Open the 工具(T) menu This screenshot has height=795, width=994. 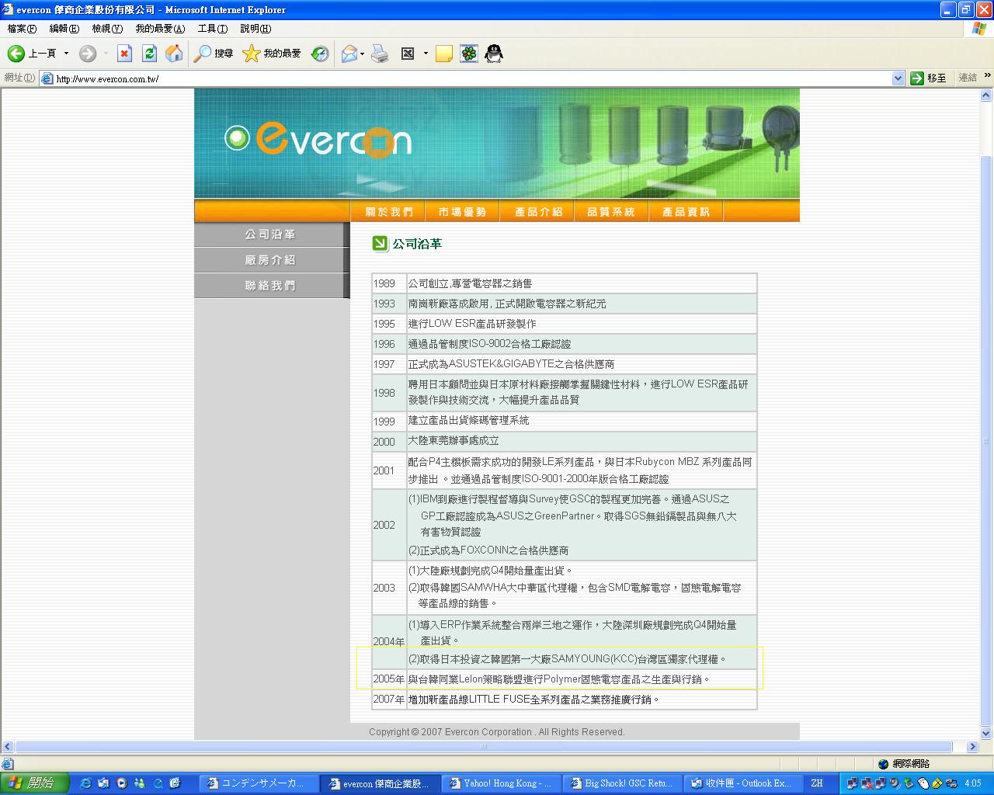[x=212, y=29]
